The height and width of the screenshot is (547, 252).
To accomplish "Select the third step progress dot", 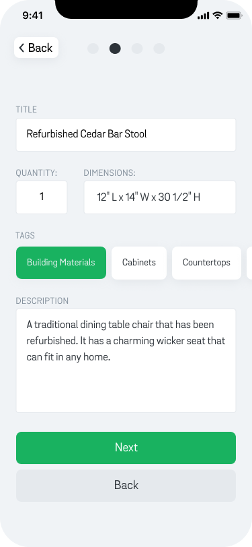I will [137, 49].
